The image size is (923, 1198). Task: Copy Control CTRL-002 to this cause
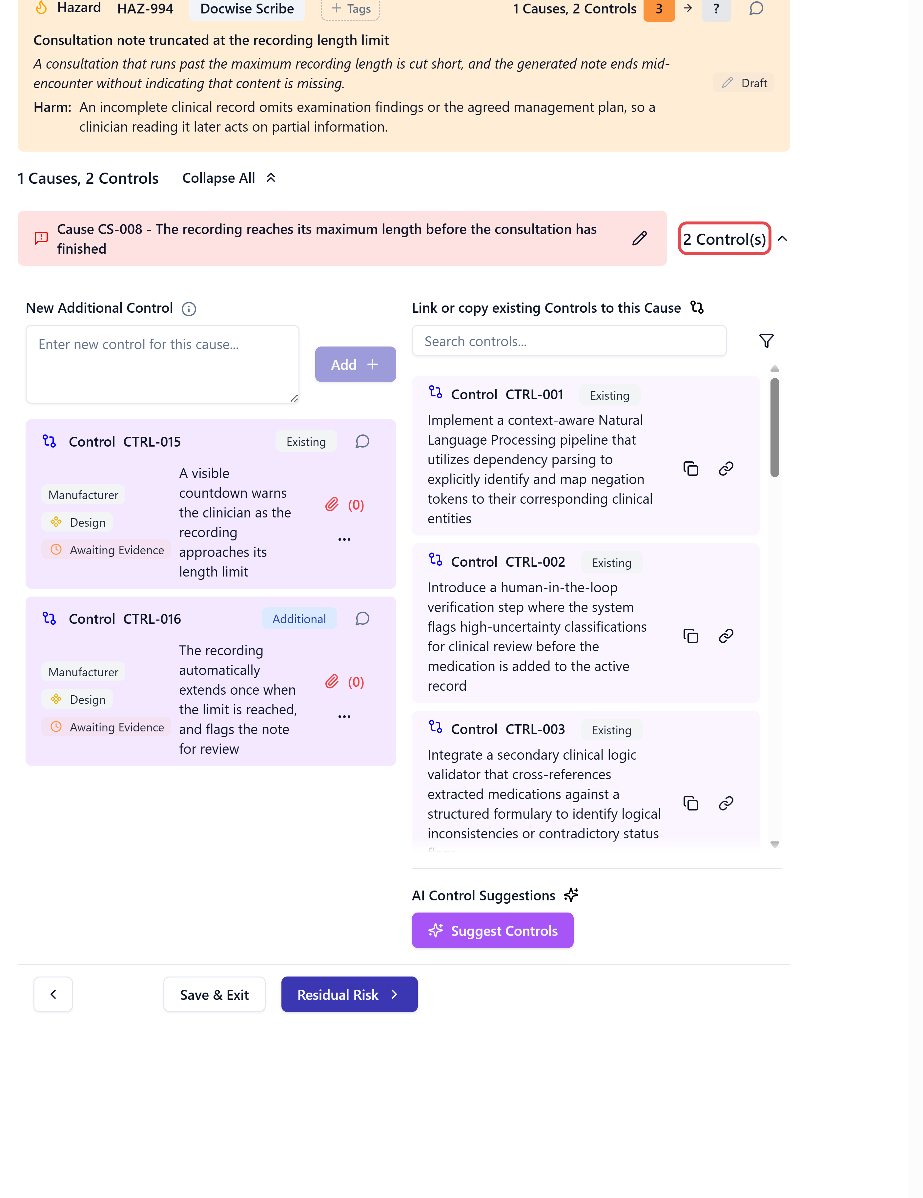pyautogui.click(x=690, y=636)
